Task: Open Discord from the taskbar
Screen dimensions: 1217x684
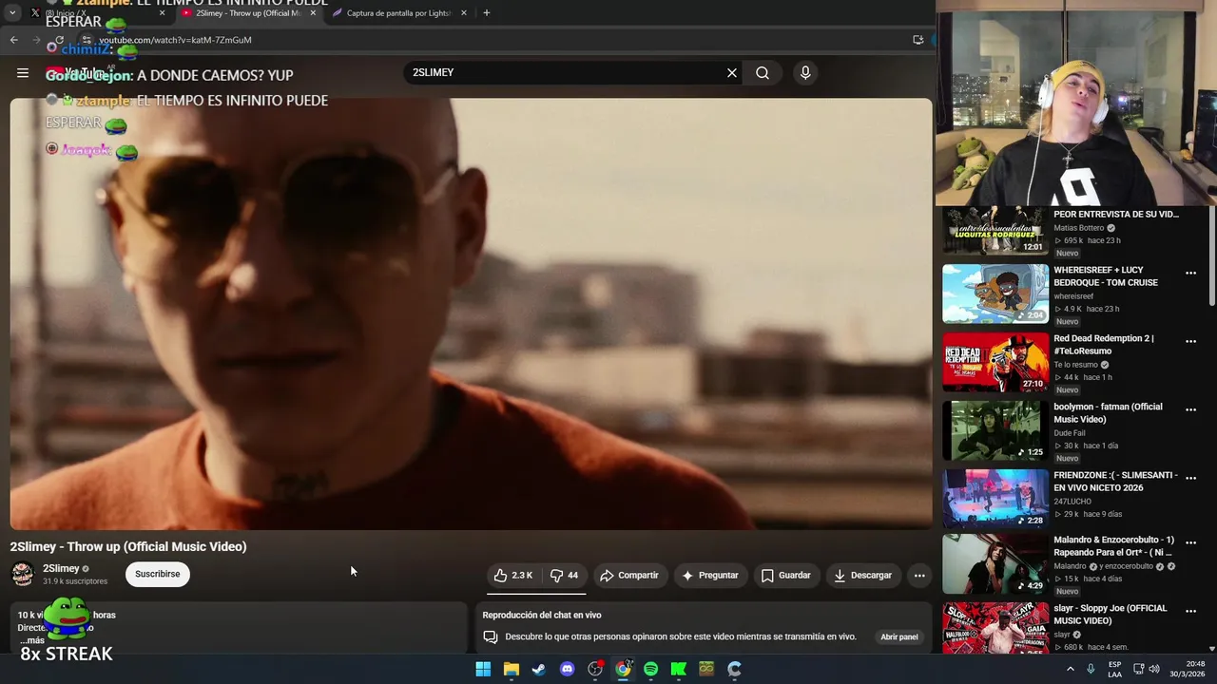Action: pyautogui.click(x=568, y=669)
